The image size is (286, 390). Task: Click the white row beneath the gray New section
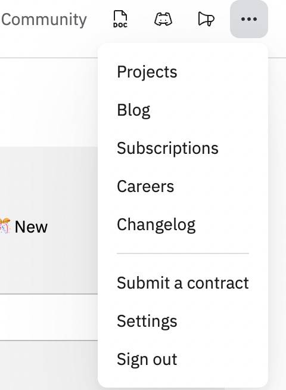49,317
